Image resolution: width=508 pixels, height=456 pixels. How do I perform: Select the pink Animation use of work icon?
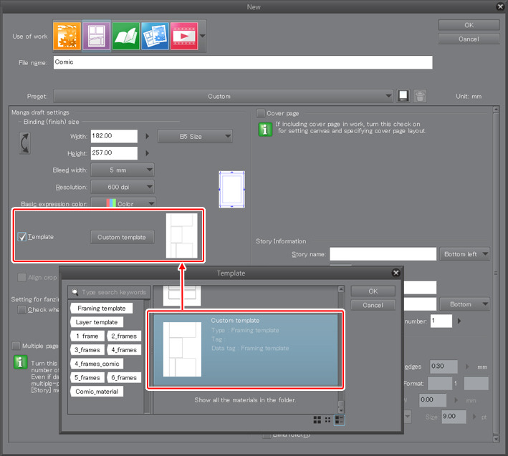(x=184, y=37)
